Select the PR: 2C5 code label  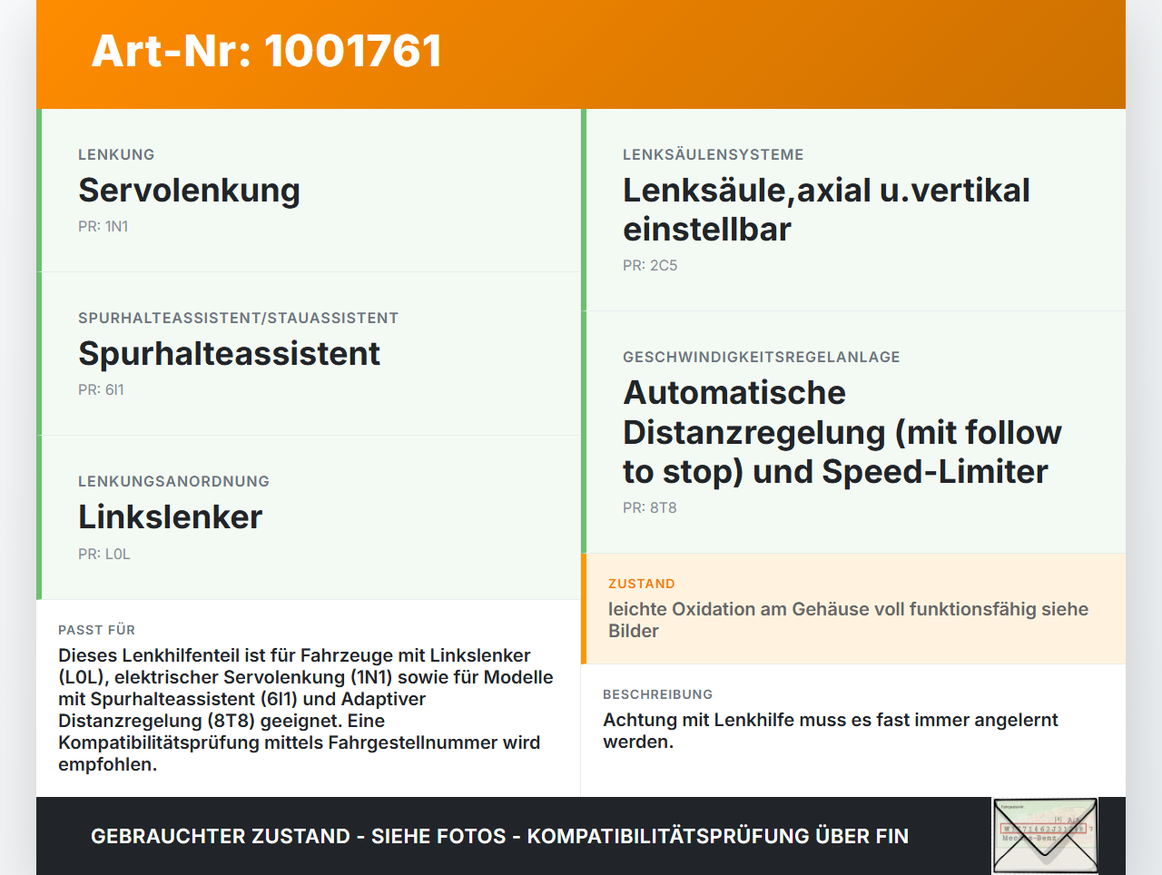click(650, 266)
